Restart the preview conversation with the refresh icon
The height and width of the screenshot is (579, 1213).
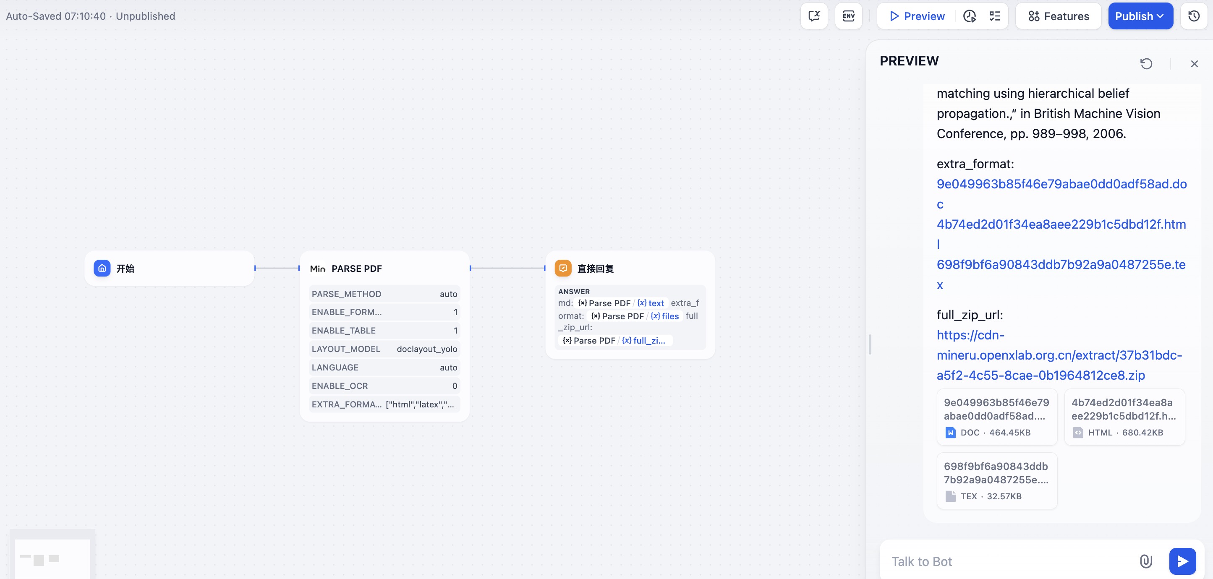(x=1146, y=63)
